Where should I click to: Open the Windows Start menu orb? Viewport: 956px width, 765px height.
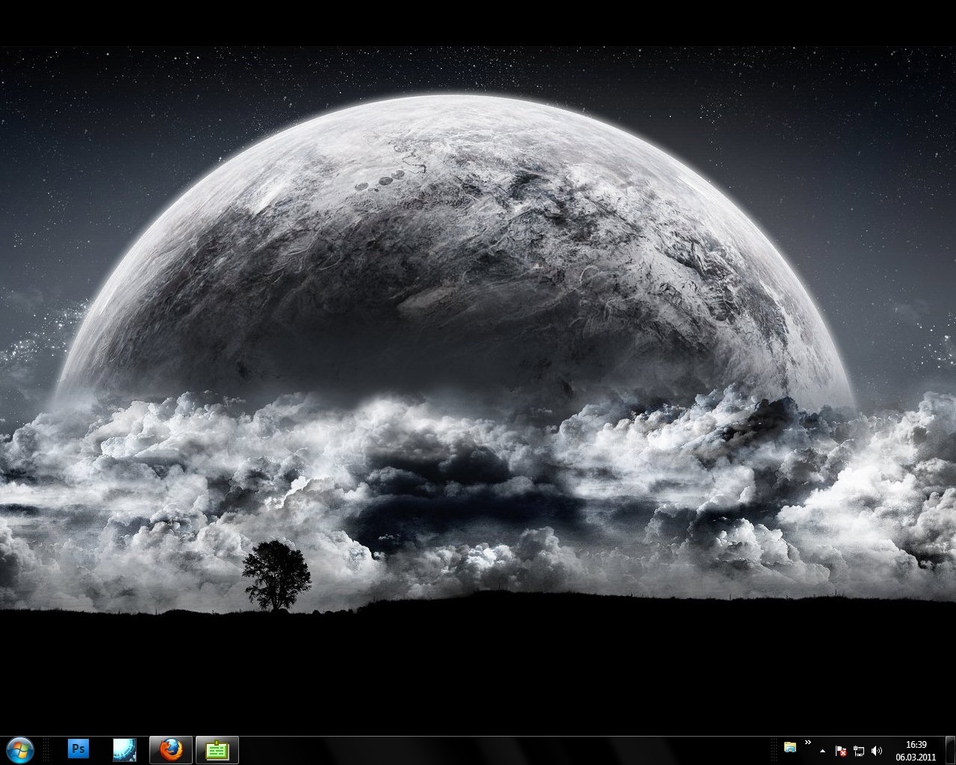20,749
